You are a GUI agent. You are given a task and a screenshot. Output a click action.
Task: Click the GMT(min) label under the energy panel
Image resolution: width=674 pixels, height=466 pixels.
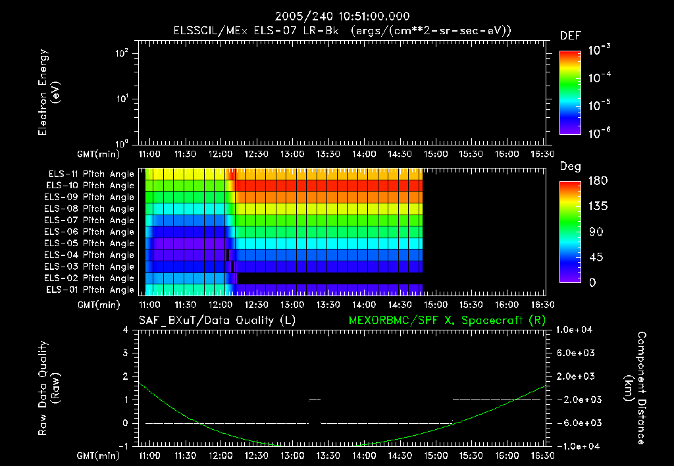99,154
